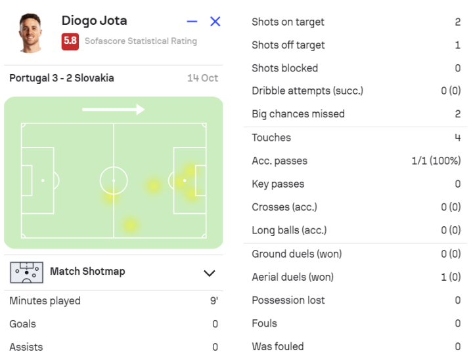Image resolution: width=473 pixels, height=364 pixels.
Task: Click Diogo Jota's player photo
Action: point(30,33)
